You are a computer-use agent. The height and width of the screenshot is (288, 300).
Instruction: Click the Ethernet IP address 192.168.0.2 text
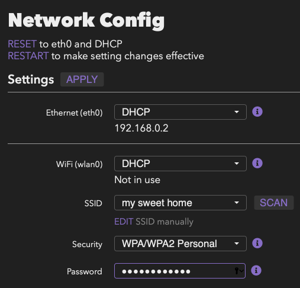click(141, 128)
